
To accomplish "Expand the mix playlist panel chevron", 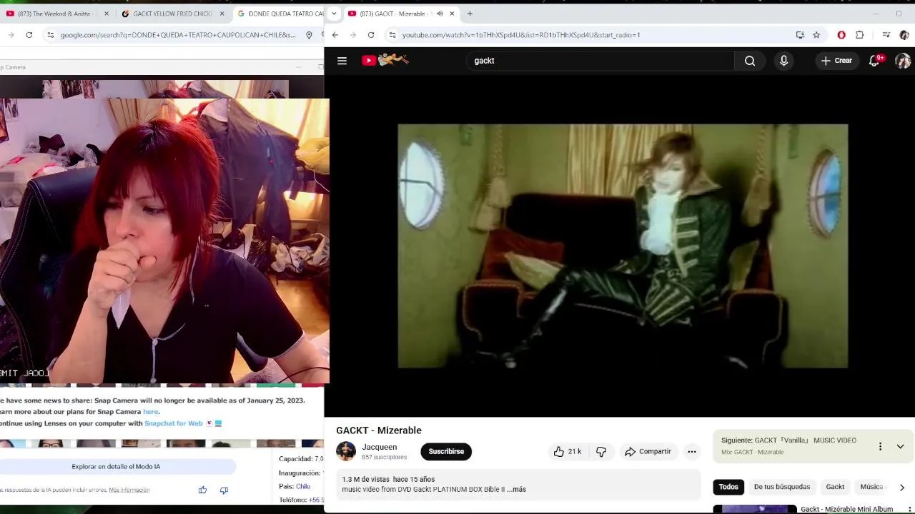I will (x=900, y=446).
